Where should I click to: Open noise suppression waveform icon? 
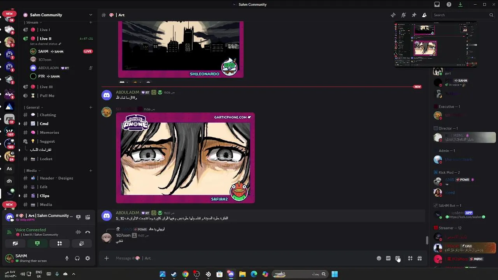[x=78, y=232]
